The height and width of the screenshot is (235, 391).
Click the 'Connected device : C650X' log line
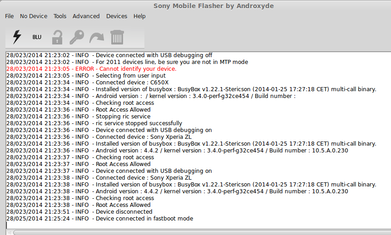click(87, 83)
